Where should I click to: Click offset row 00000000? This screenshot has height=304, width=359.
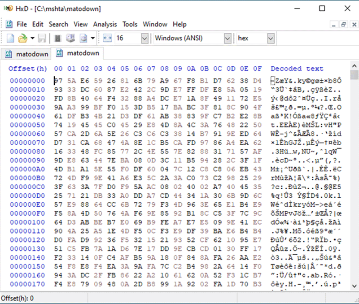[x=27, y=81]
